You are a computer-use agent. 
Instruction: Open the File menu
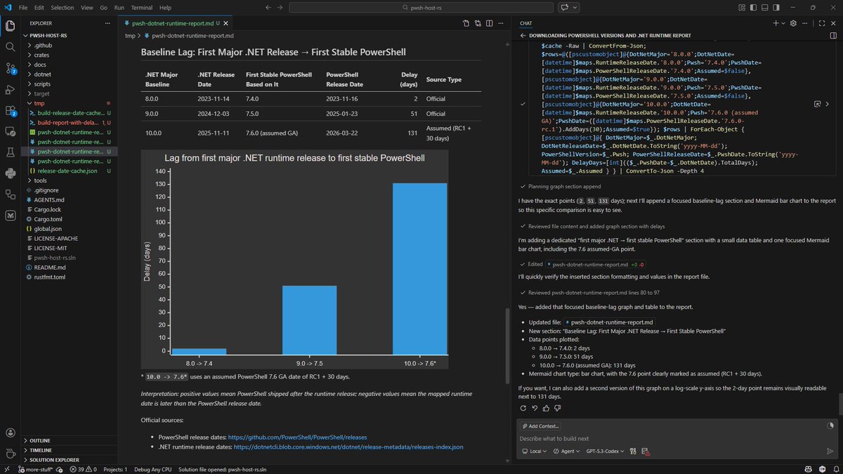23,7
